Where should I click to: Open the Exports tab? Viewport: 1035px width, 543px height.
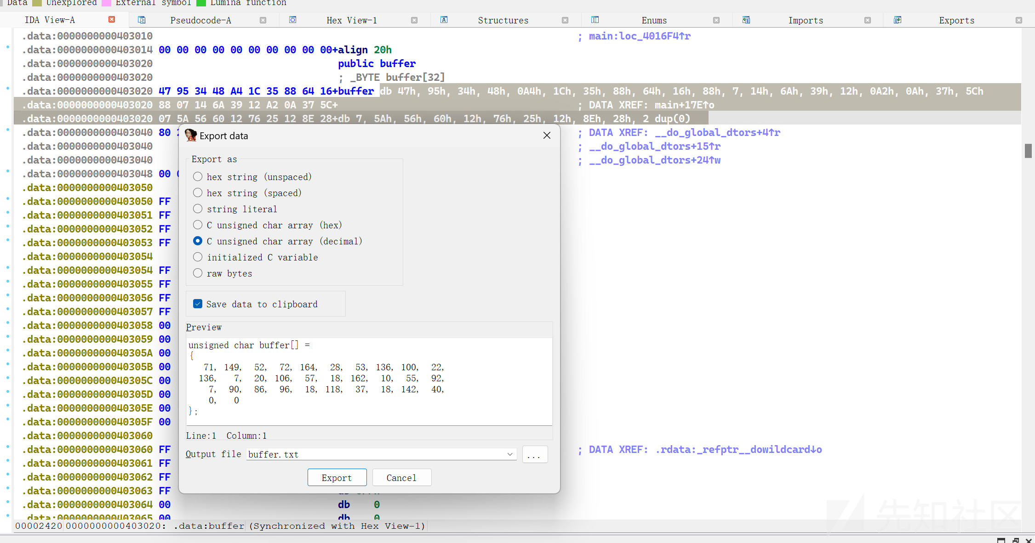pyautogui.click(x=956, y=20)
